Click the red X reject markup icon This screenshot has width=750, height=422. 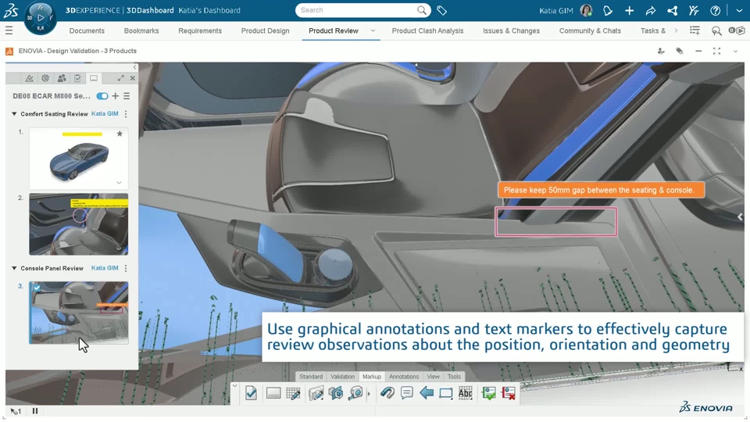[x=509, y=393]
